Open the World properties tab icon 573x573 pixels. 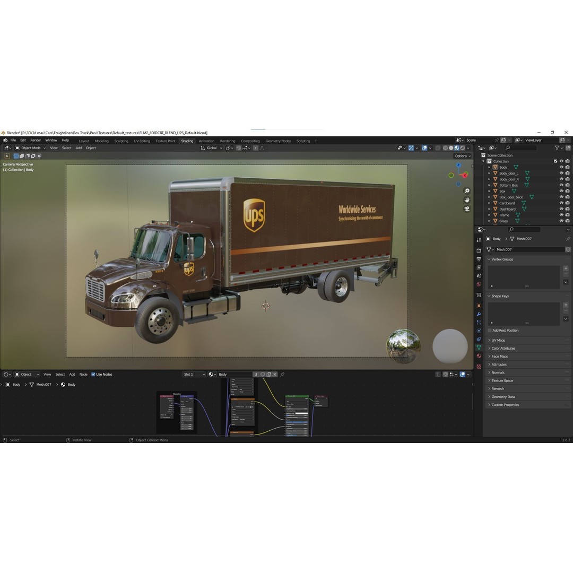coord(479,284)
